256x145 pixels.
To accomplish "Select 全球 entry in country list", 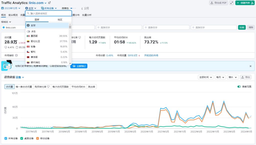I will (47, 25).
